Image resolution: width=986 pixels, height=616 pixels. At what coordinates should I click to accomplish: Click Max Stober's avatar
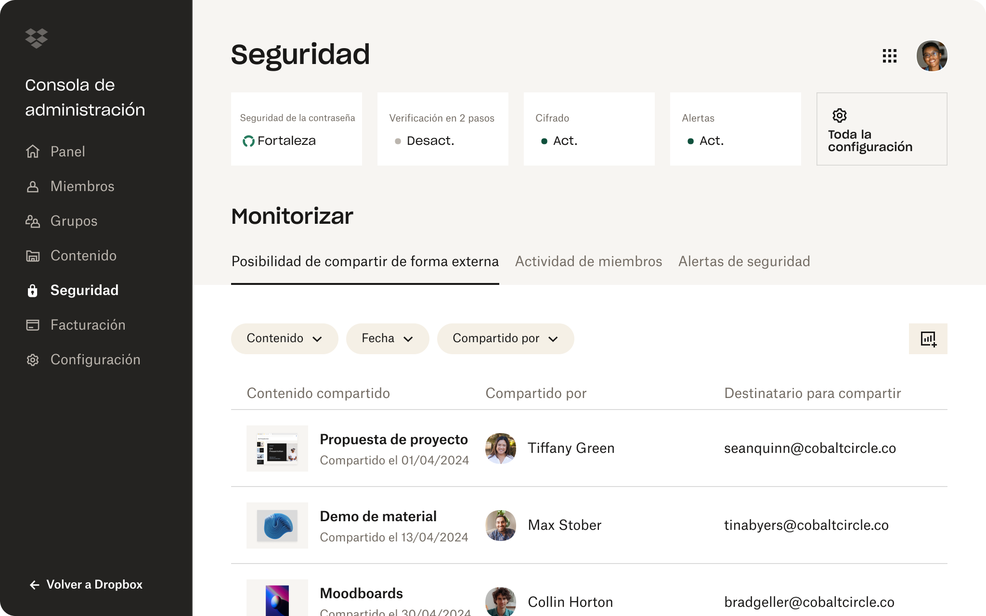501,525
